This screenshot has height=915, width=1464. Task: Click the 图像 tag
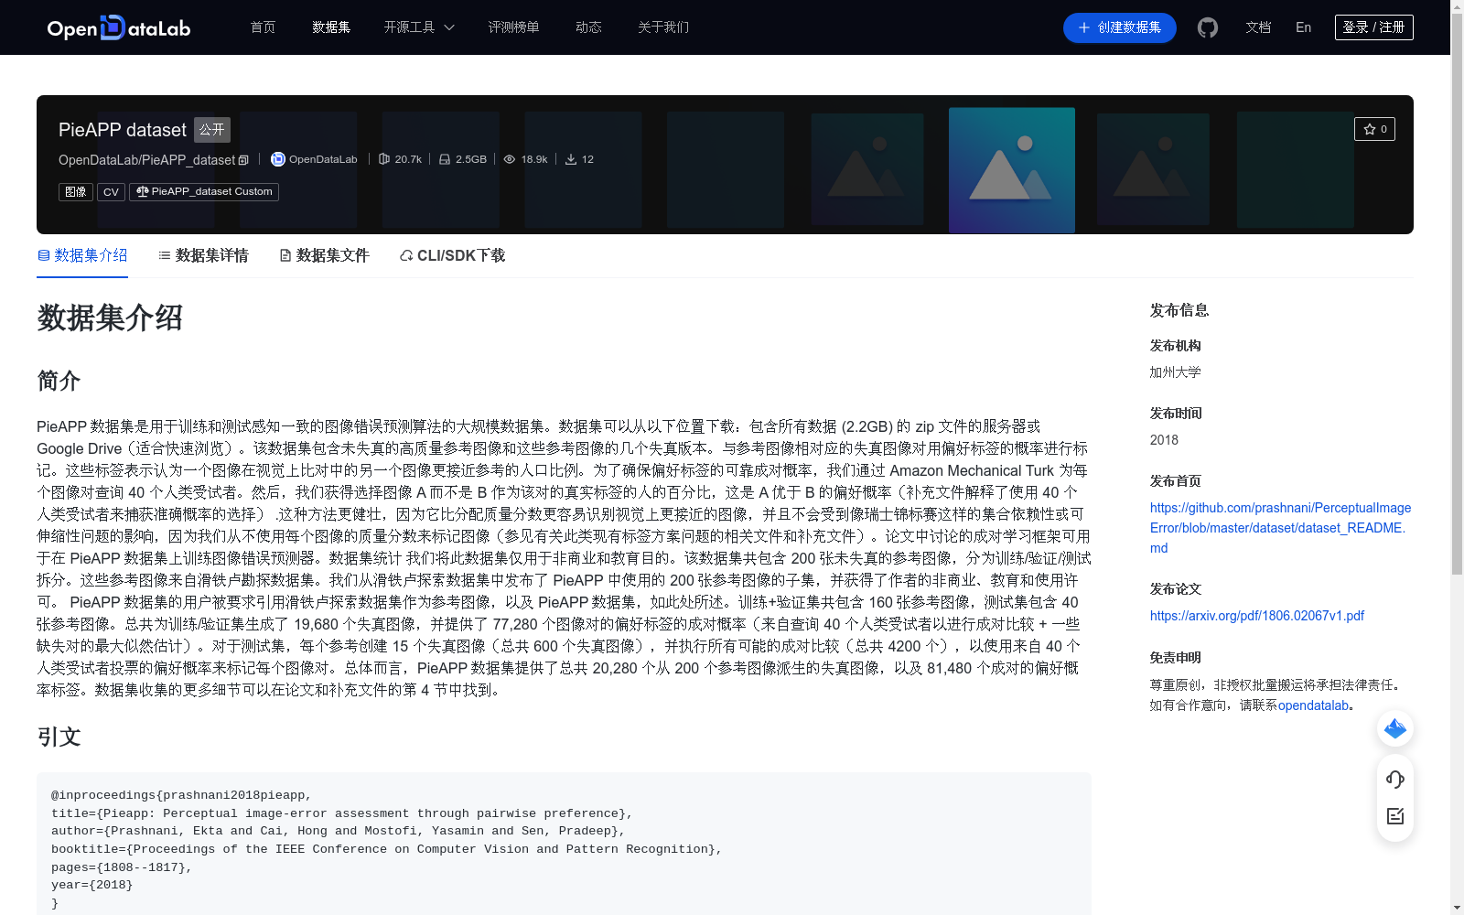(x=76, y=191)
